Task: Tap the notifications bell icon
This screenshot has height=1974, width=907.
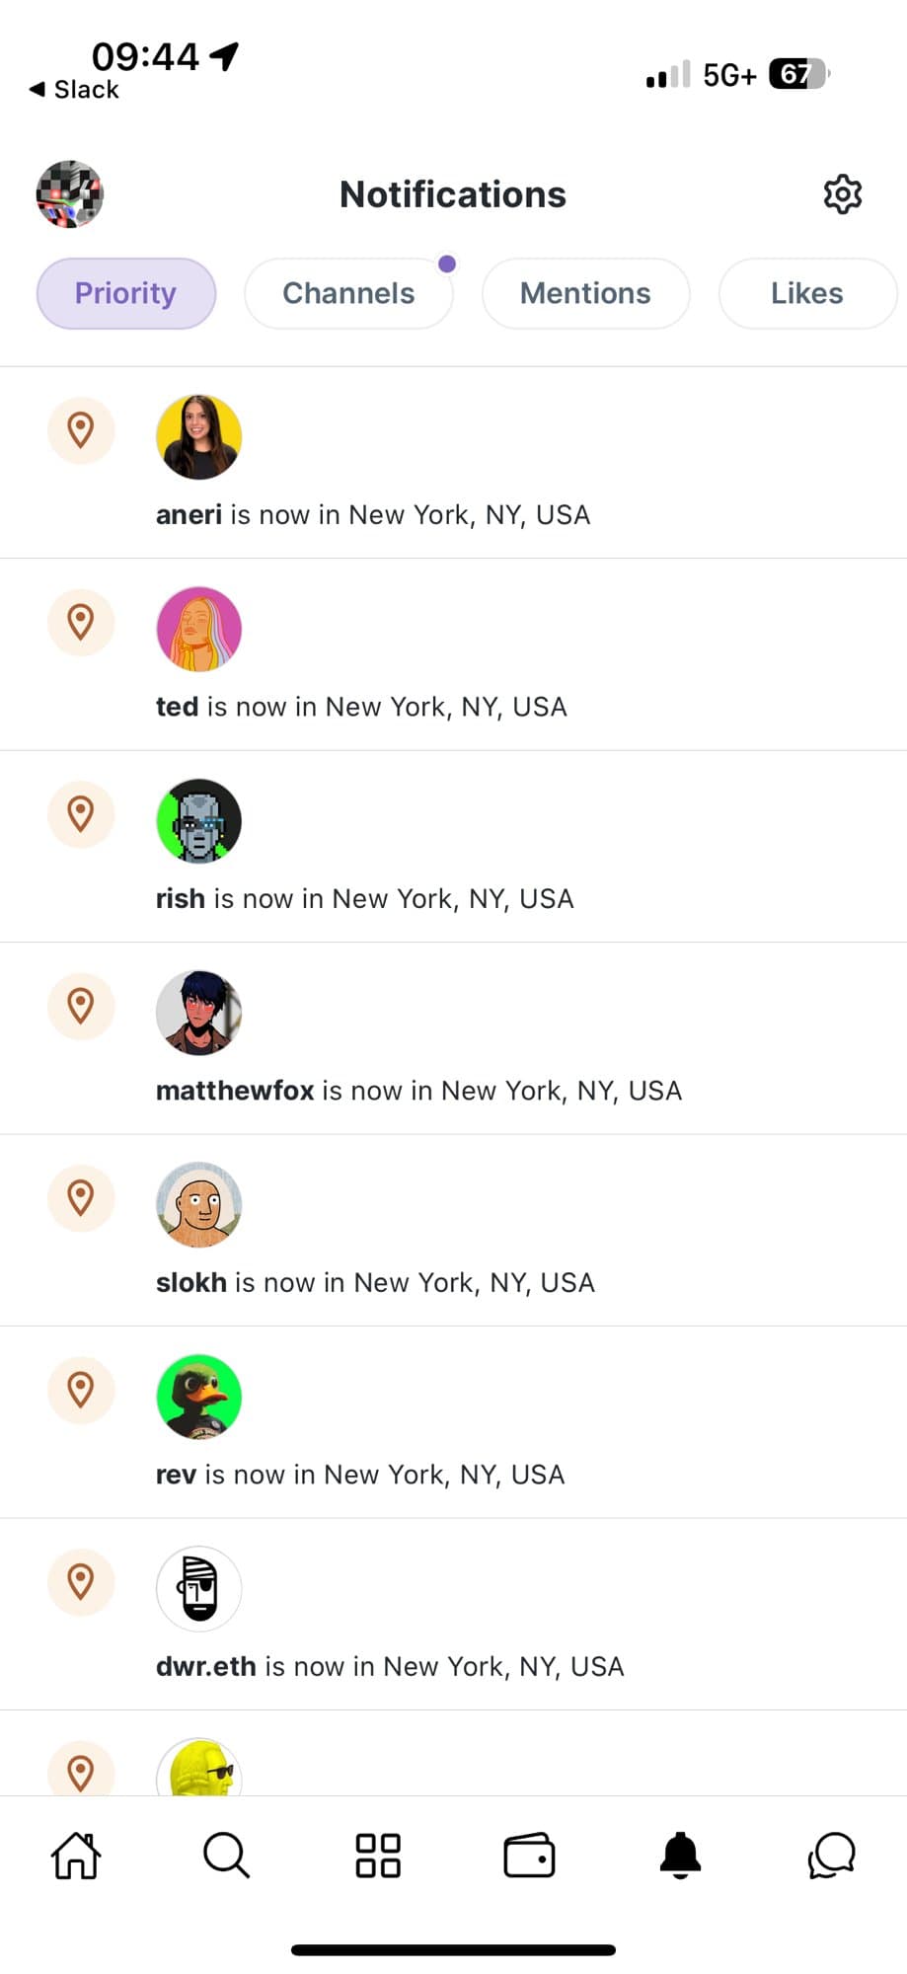Action: [x=680, y=1856]
